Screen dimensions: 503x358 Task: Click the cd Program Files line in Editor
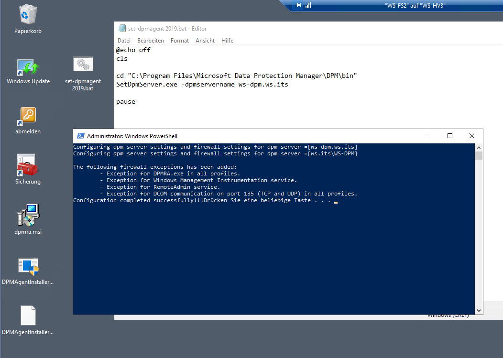tap(236, 76)
